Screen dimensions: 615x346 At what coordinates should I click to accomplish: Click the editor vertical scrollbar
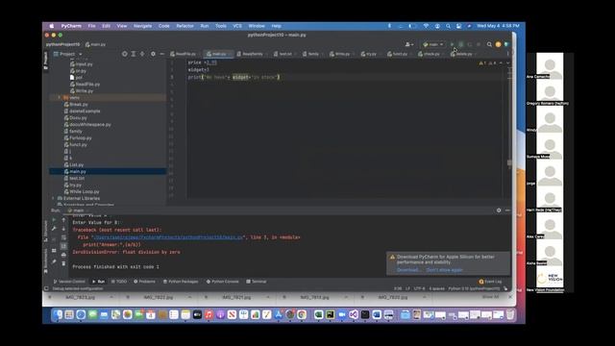point(509,162)
